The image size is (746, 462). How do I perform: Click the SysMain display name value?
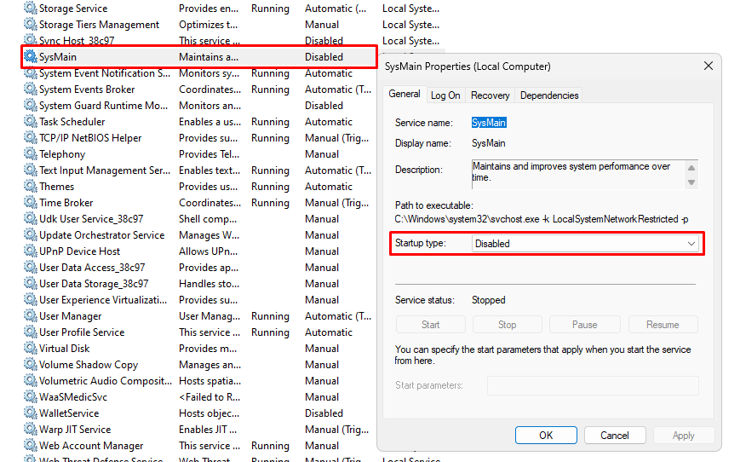(x=488, y=143)
